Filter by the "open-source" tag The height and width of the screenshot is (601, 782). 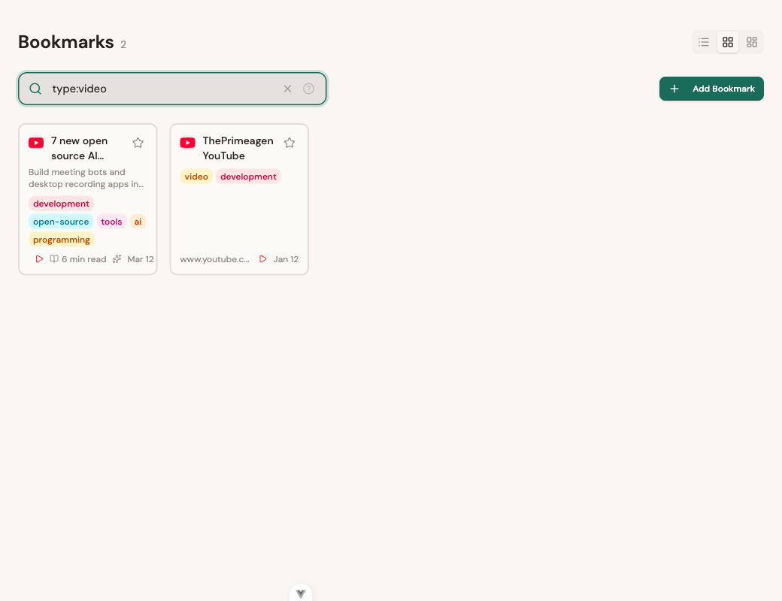click(61, 222)
